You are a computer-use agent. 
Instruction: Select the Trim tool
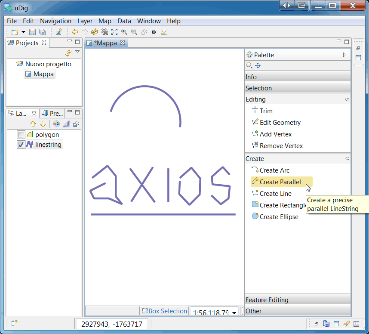point(262,111)
